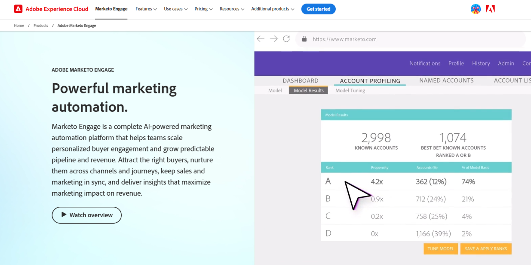531x265 pixels.
Task: Expand the Resources dropdown
Action: coord(232,9)
